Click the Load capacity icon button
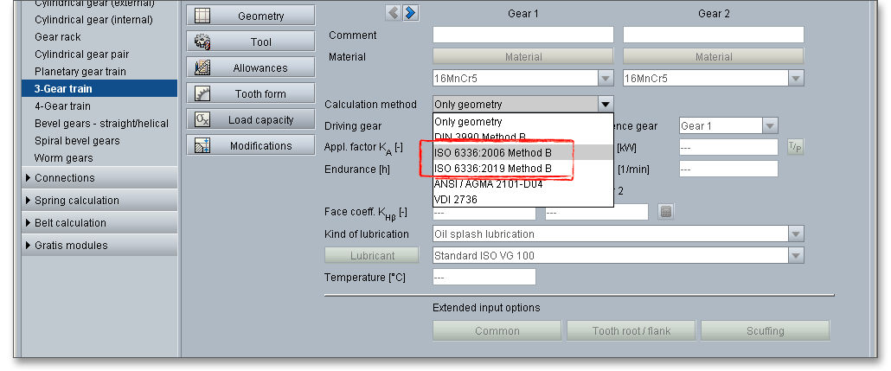Viewport: 891px width, 371px height. pyautogui.click(x=203, y=120)
